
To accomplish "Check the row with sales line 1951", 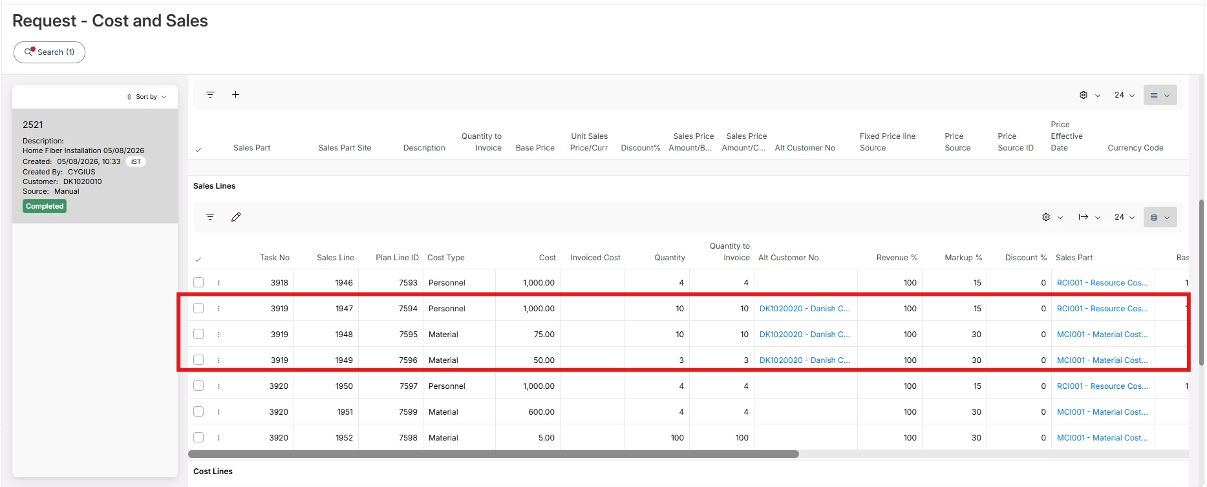I will coord(198,411).
